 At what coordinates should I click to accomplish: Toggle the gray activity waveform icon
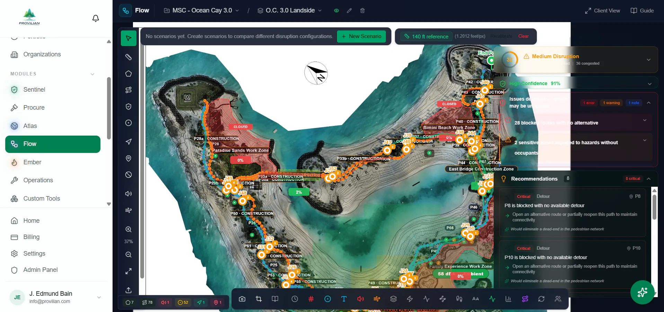[426, 299]
